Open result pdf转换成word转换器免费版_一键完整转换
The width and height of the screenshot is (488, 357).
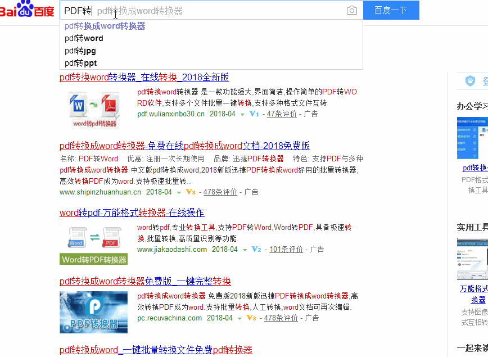point(145,281)
